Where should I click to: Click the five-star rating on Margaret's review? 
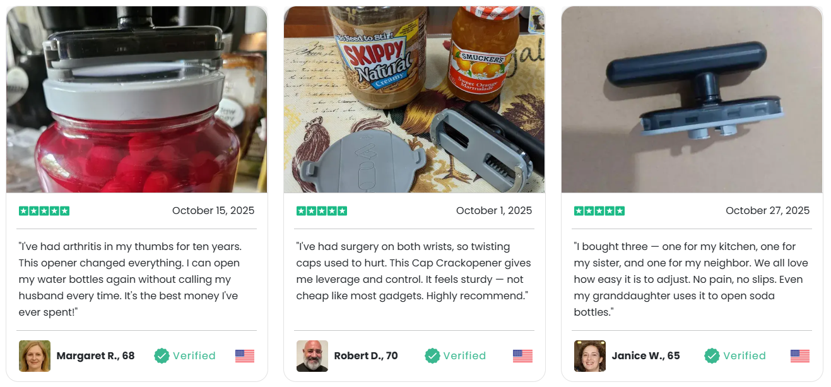pyautogui.click(x=44, y=211)
